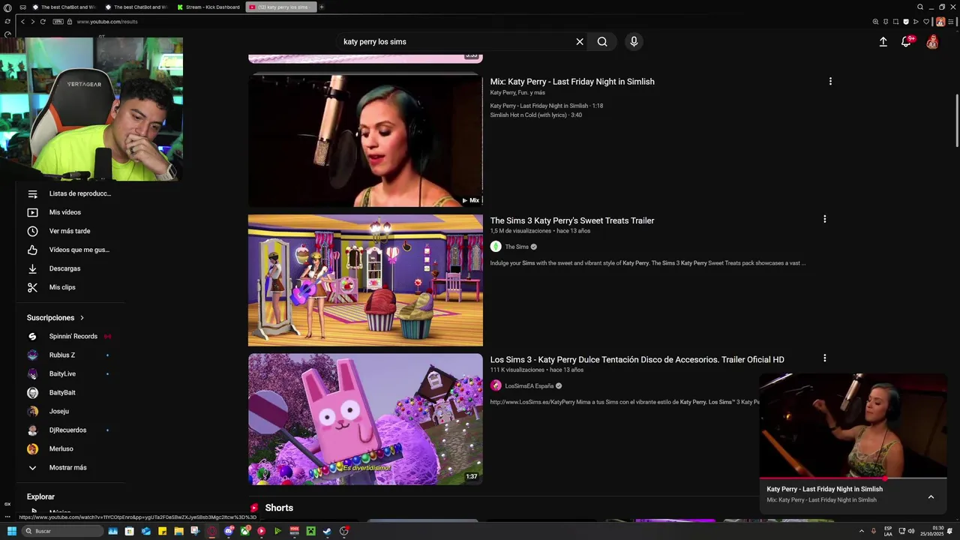
Task: Expand the Suscripciones section chevron
Action: click(82, 318)
